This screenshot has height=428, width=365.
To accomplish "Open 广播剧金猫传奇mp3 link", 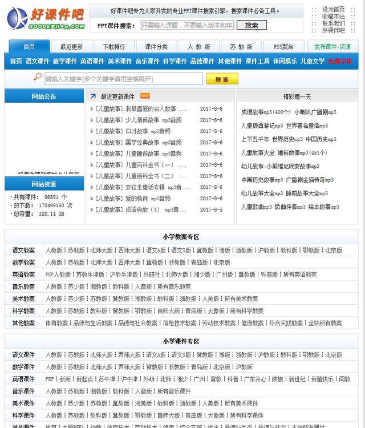I will point(310,180).
